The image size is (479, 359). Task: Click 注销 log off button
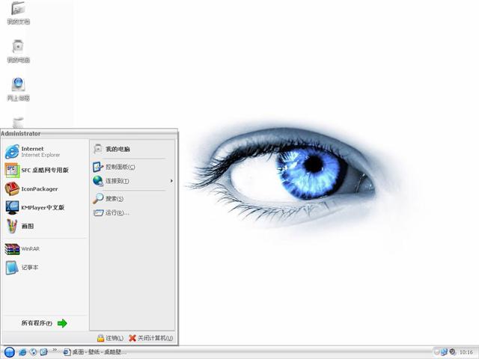(x=110, y=338)
